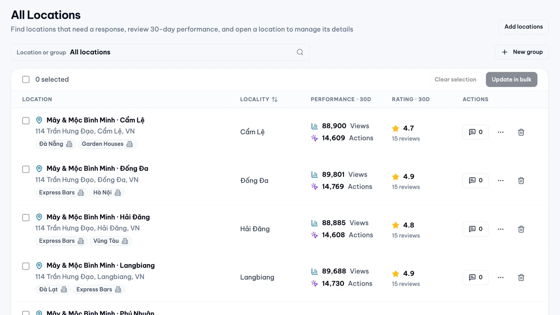Open more options for Đống Đa row
The image size is (560, 315).
click(501, 181)
